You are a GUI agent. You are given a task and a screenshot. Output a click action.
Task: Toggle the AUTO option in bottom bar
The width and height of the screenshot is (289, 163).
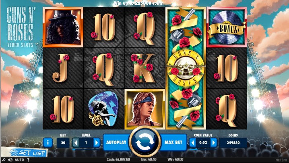[19, 160]
